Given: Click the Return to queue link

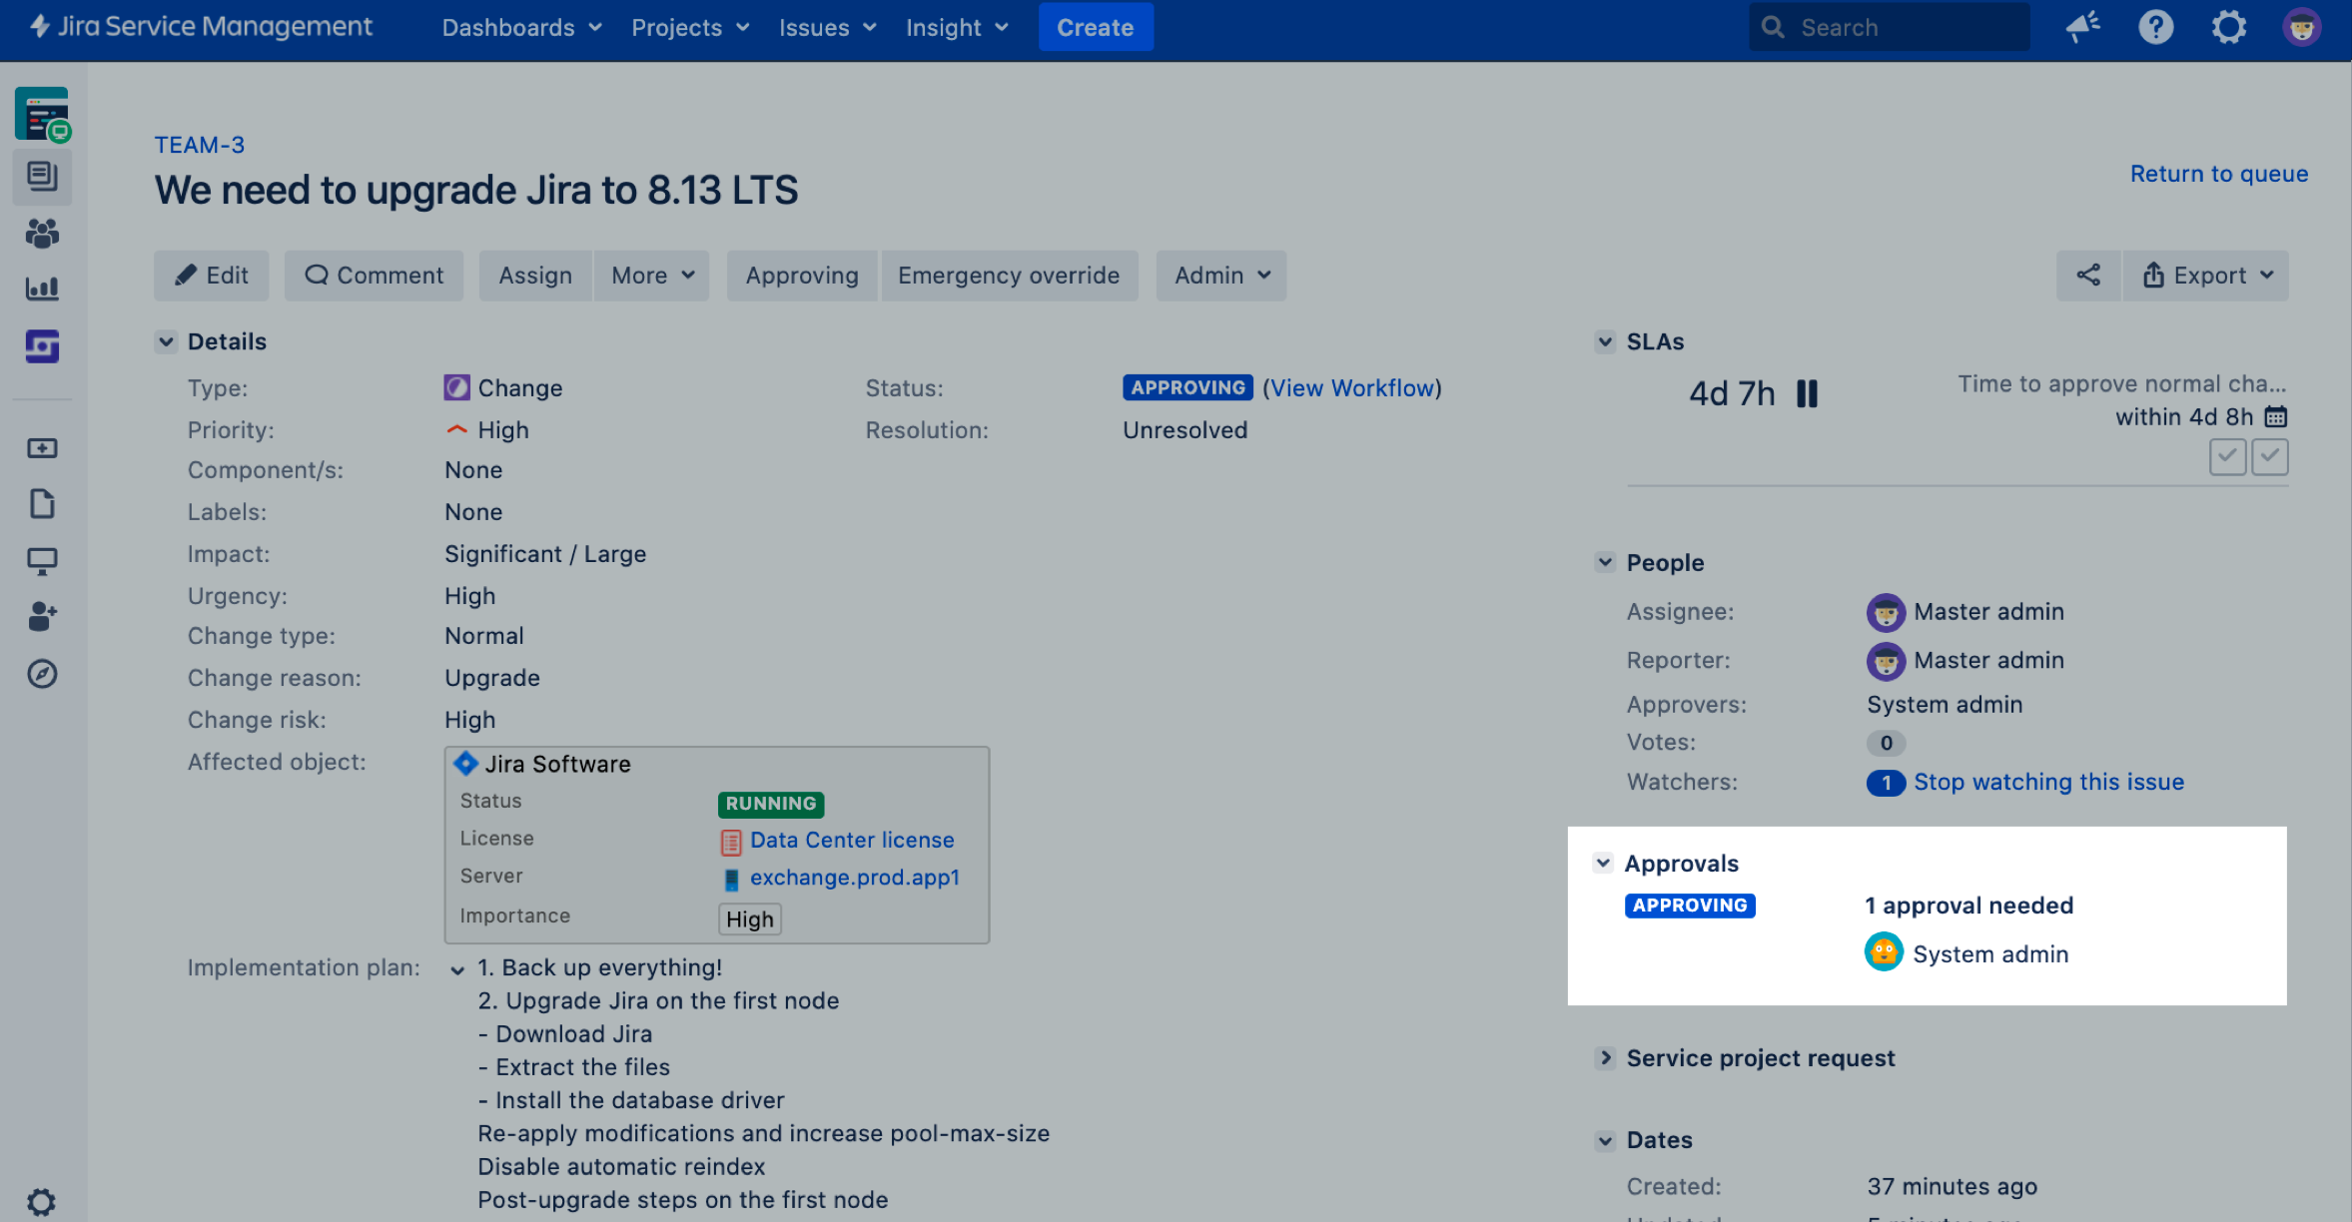Looking at the screenshot, I should coord(2218,174).
